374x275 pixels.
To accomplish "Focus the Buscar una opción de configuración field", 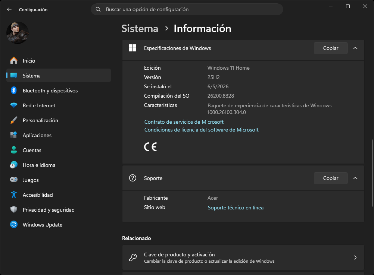I will tap(187, 10).
